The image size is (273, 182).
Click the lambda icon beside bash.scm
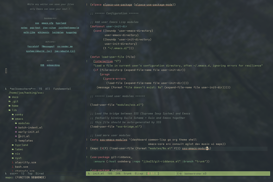[x=13, y=167]
